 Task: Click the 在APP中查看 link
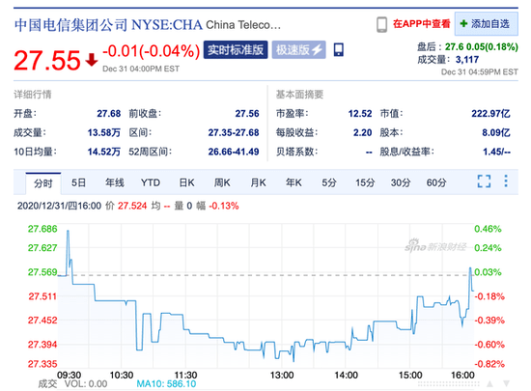point(422,24)
